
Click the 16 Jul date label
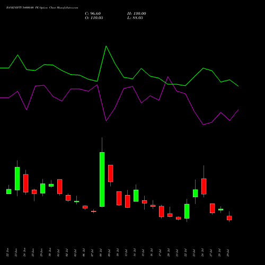coord(152,252)
